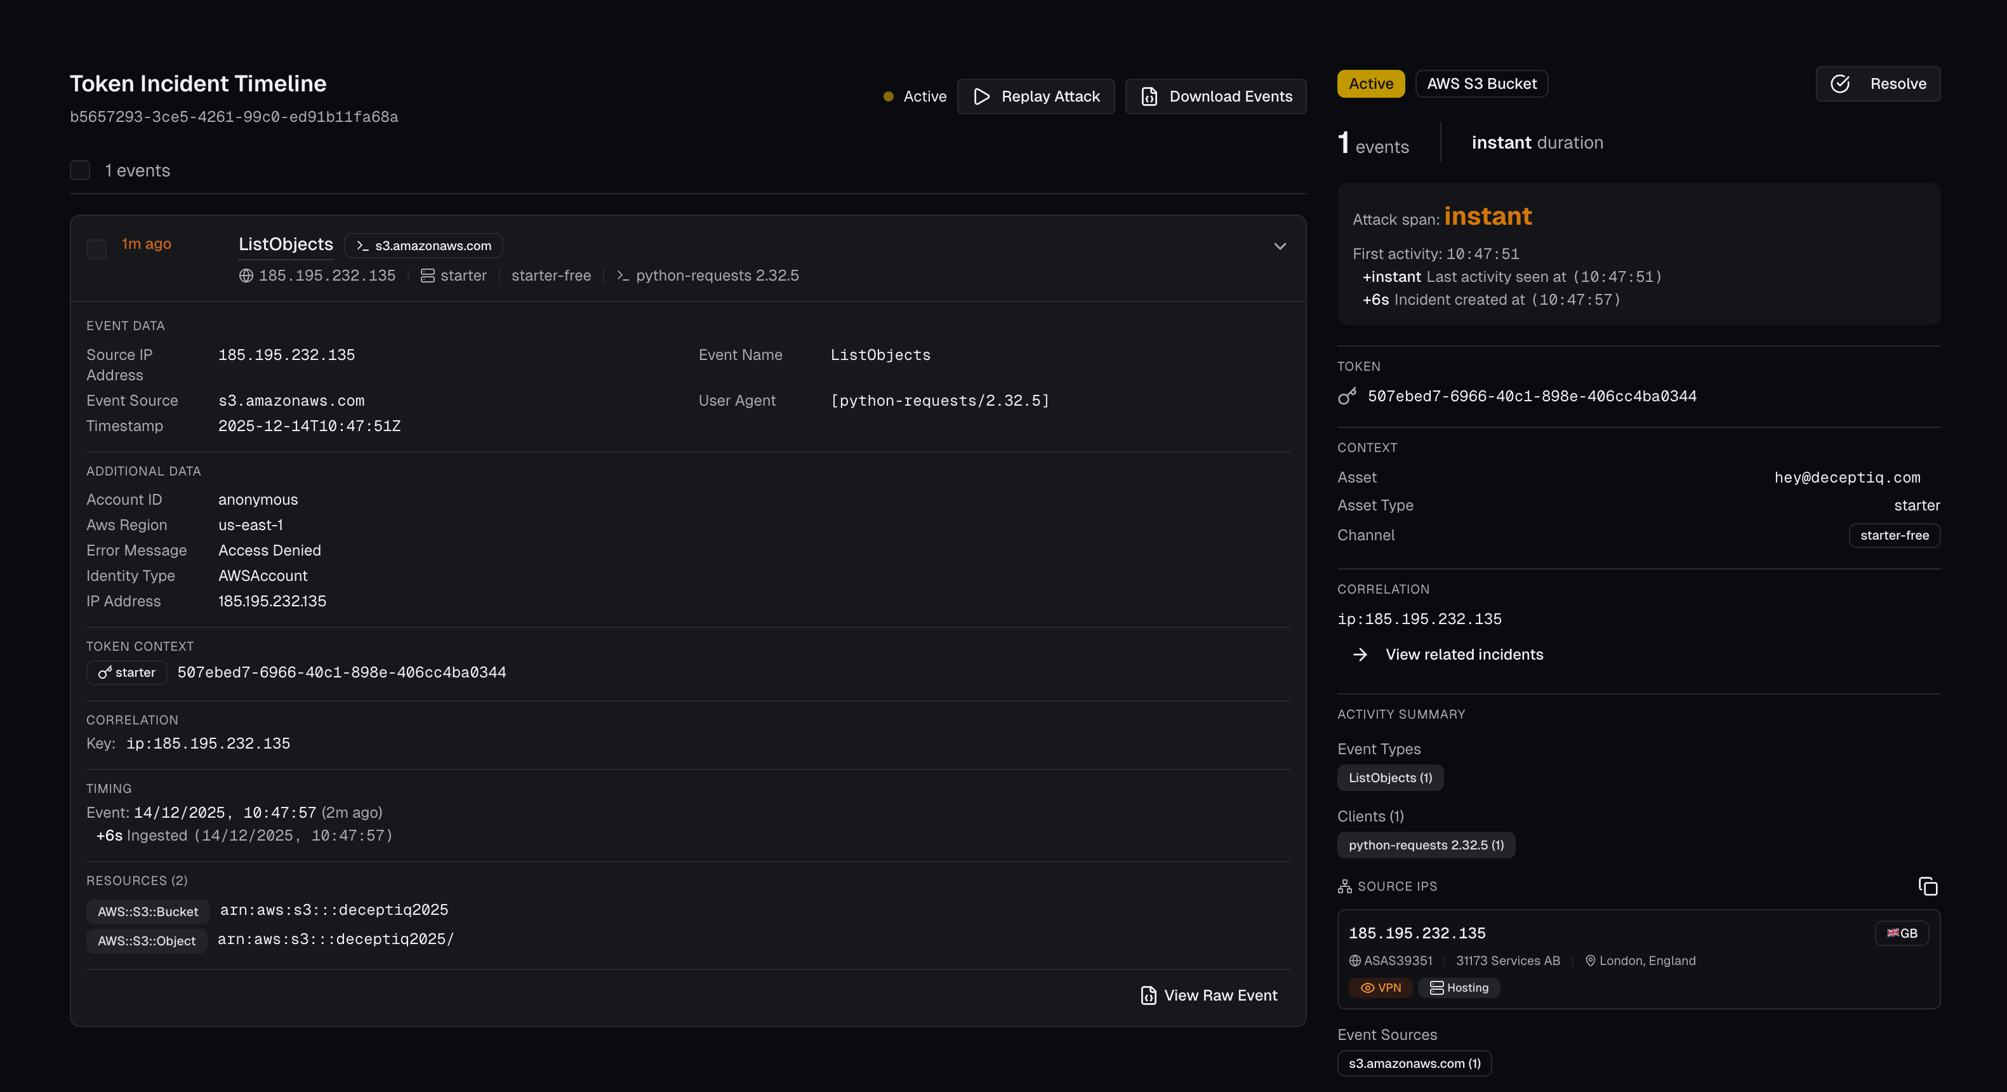The height and width of the screenshot is (1092, 2007).
Task: Check the ListObjects event row checkbox
Action: (96, 250)
